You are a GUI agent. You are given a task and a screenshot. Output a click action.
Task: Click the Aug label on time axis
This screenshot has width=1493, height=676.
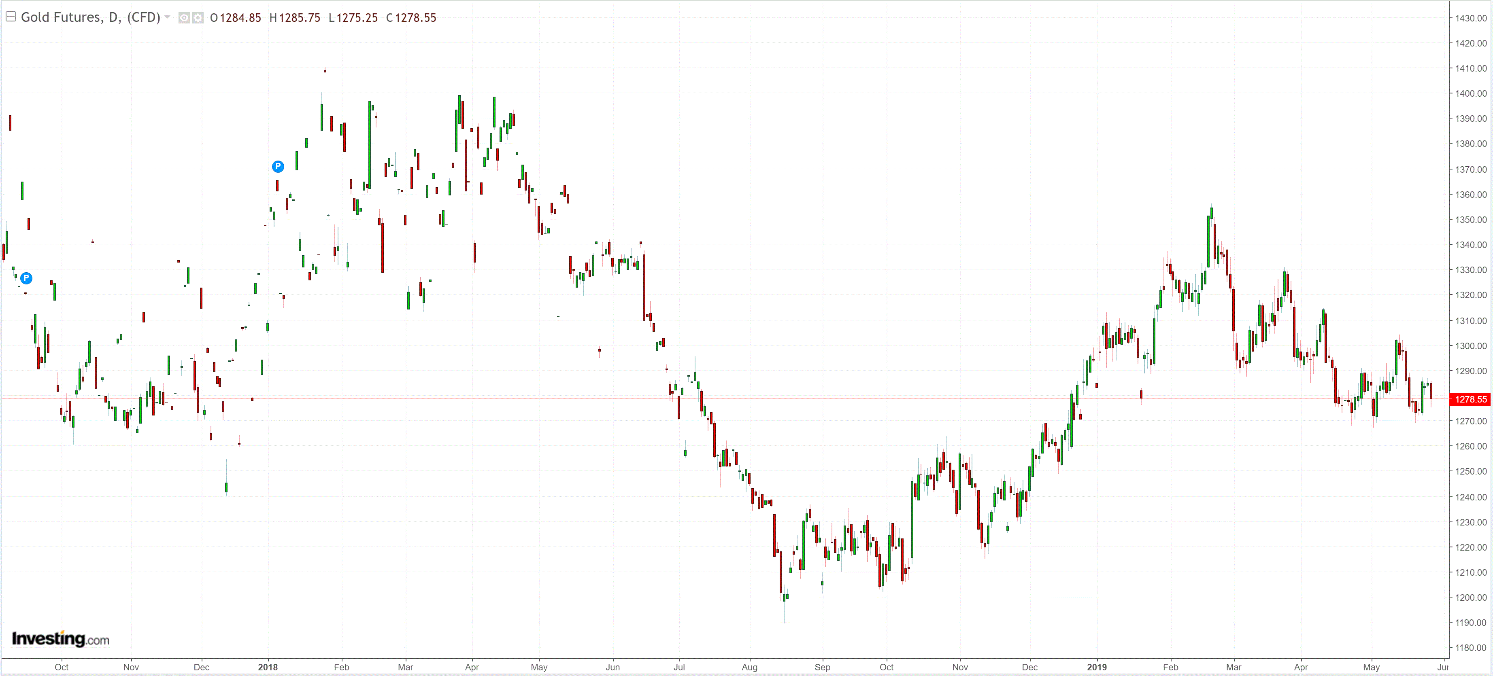click(x=749, y=667)
